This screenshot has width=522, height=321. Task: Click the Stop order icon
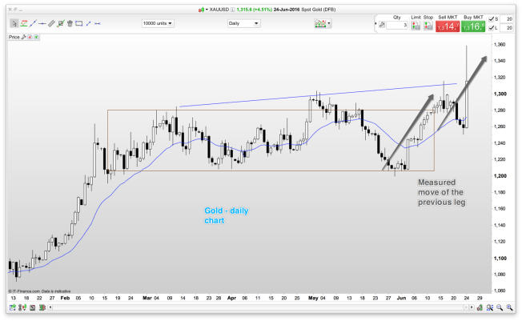coord(428,26)
